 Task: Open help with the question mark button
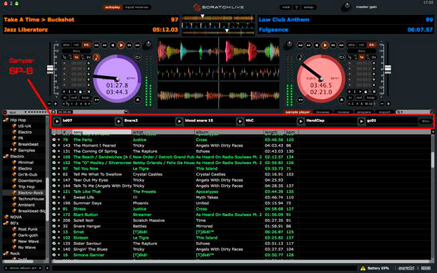click(x=296, y=7)
